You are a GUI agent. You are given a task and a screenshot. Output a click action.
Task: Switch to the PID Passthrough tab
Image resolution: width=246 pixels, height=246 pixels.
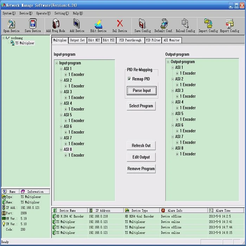click(130, 40)
